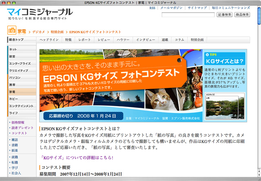Switch to the ヘッドライン tab
This screenshot has height=181, width=261.
tap(49, 40)
